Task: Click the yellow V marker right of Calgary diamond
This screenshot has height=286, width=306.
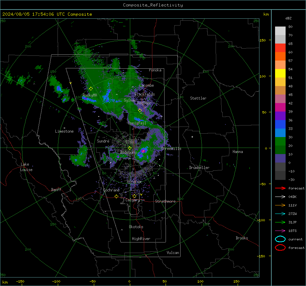Action: point(141,195)
